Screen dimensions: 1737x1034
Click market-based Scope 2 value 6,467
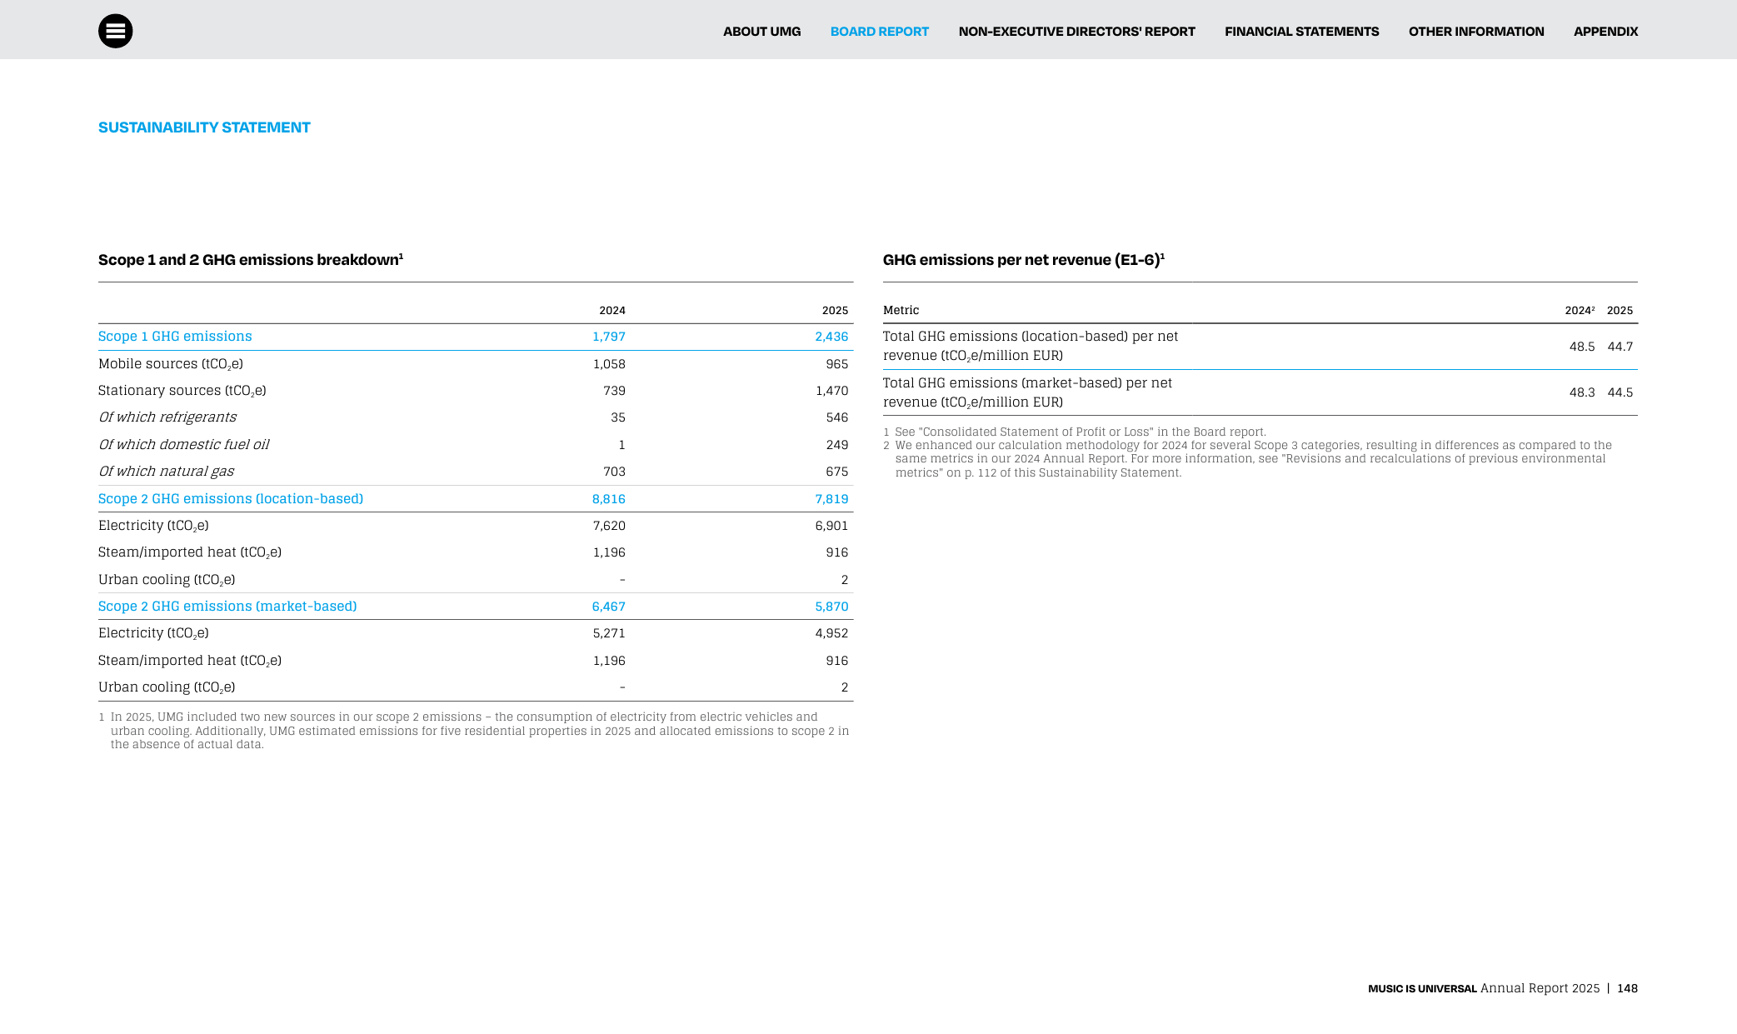pos(609,607)
